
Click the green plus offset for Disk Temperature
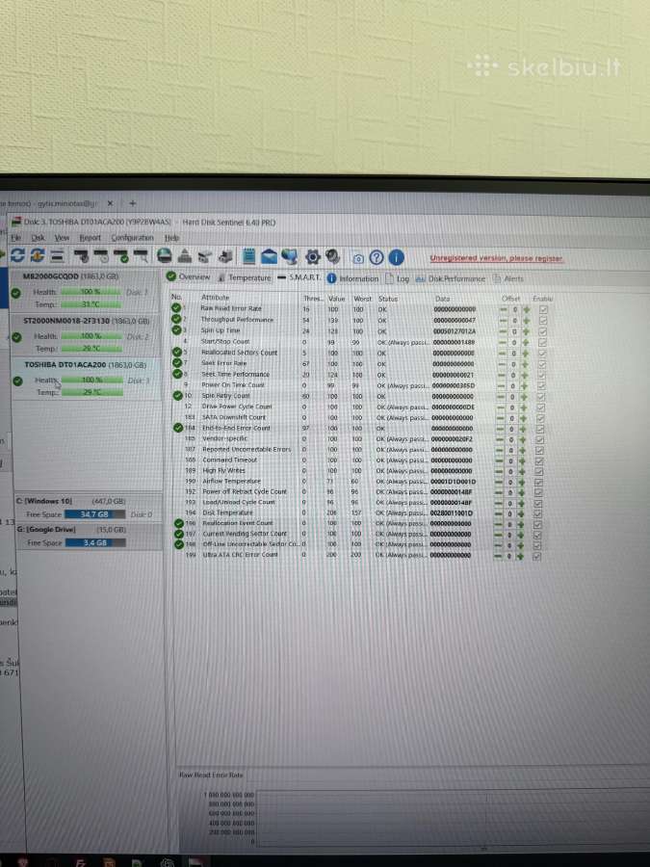[x=521, y=513]
